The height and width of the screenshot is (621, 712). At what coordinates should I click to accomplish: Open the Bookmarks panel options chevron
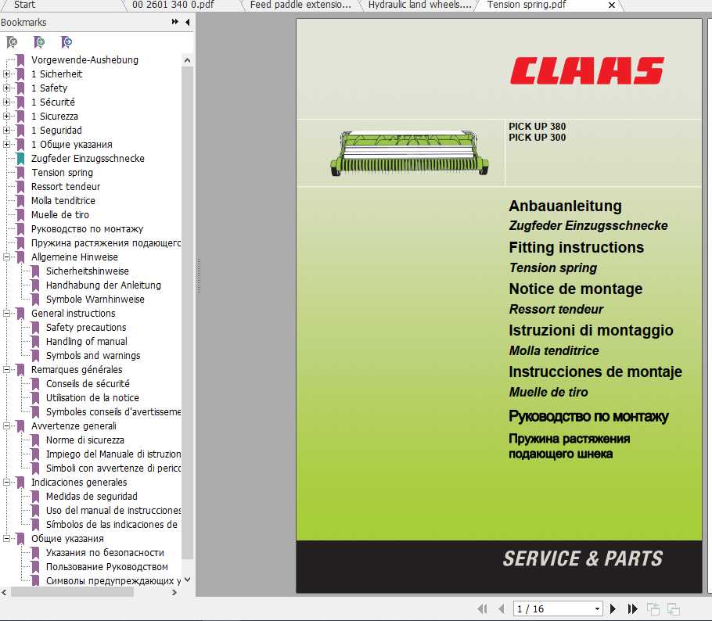pyautogui.click(x=174, y=22)
